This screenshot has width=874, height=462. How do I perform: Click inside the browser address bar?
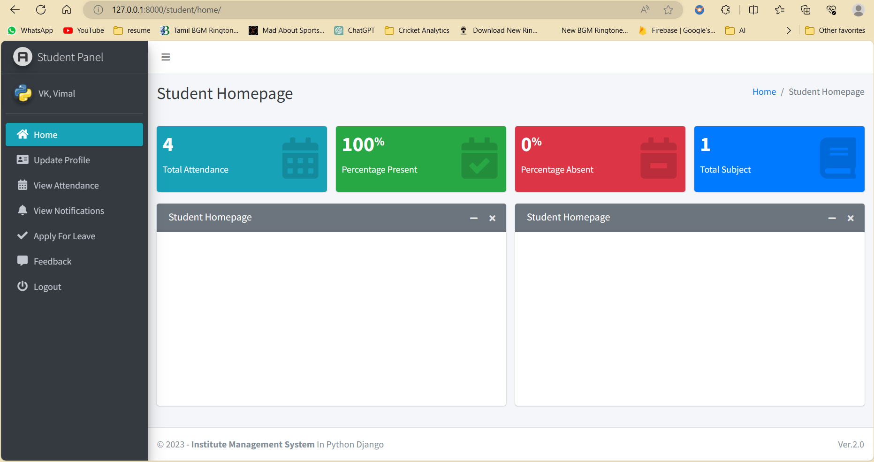coord(328,9)
